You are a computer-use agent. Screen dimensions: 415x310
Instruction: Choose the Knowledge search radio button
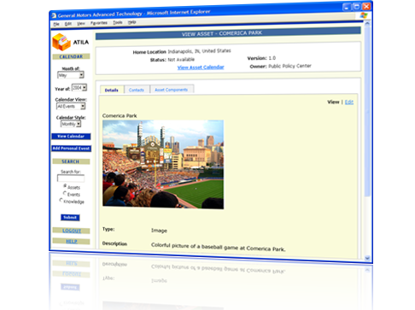click(x=61, y=200)
